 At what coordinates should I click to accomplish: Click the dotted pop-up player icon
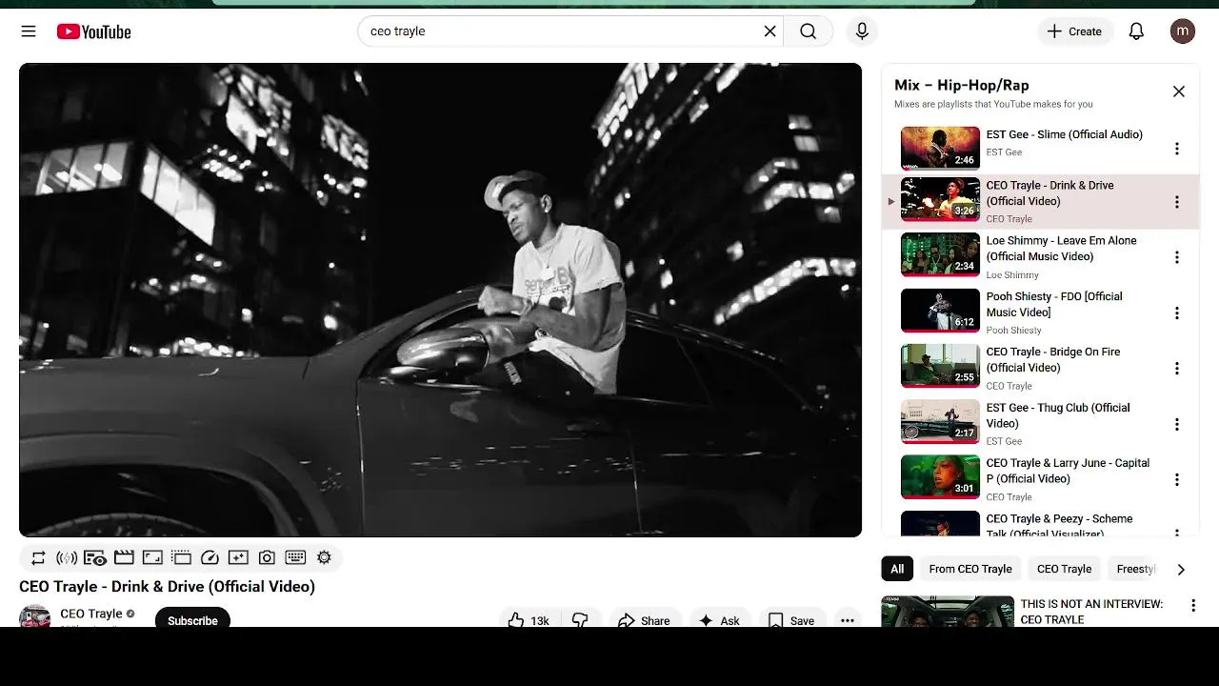181,557
